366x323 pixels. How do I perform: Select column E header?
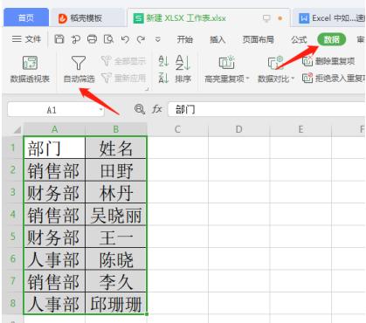tap(300, 129)
